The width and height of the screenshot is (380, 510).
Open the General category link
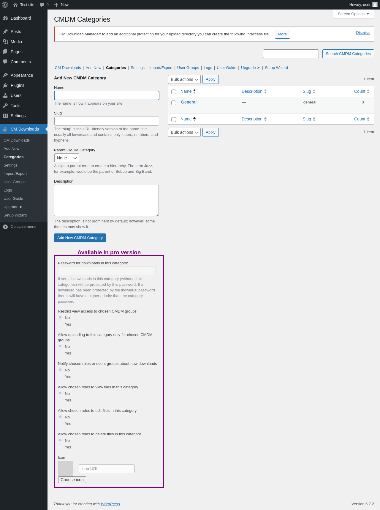tap(189, 102)
